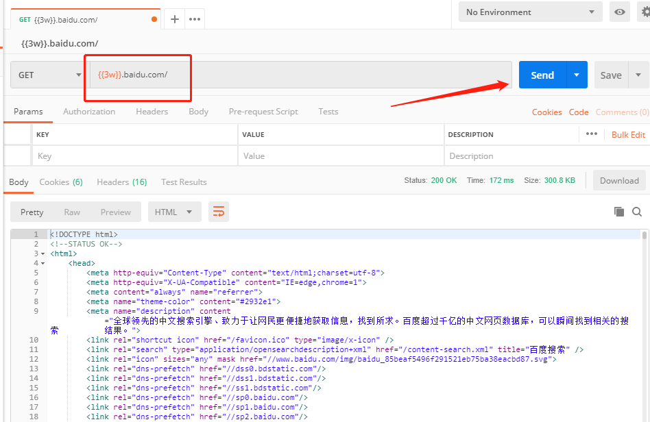Open params table column options three dots
Image resolution: width=650 pixels, height=422 pixels.
pyautogui.click(x=592, y=134)
